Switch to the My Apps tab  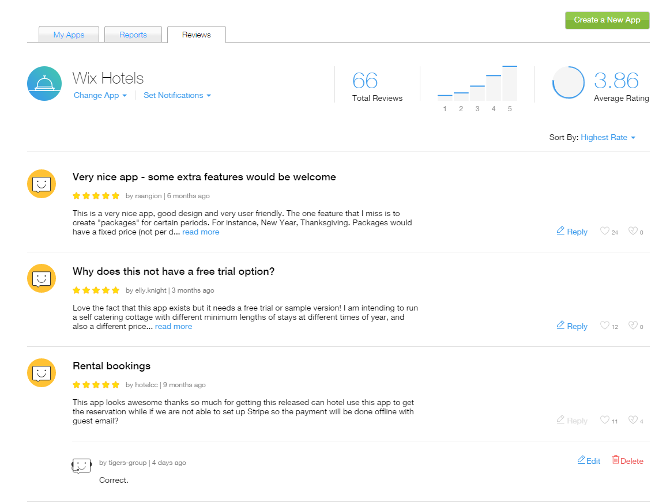(x=69, y=35)
